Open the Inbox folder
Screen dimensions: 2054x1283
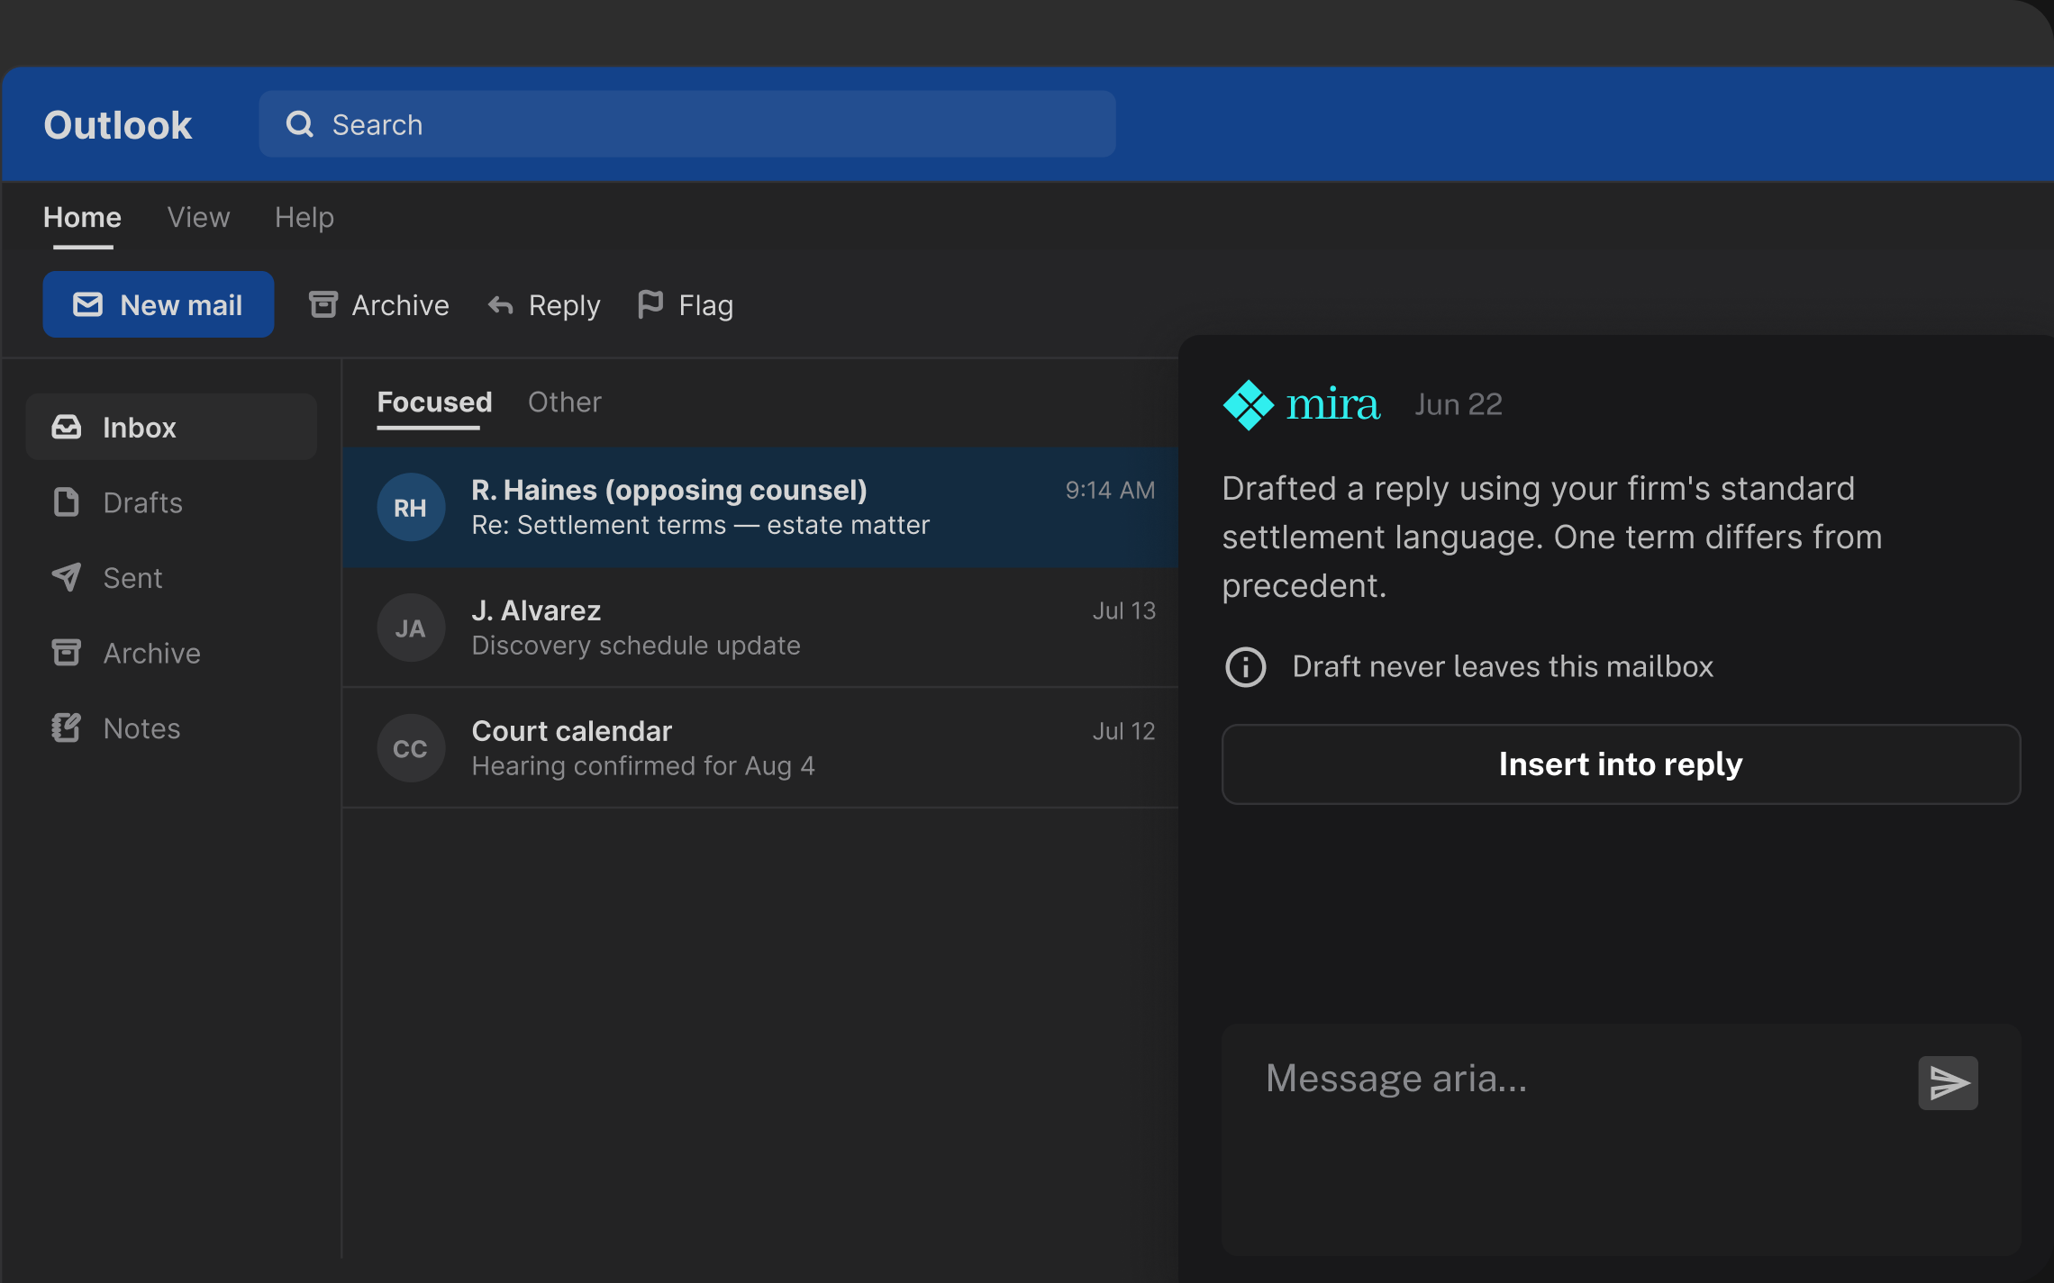coord(171,427)
